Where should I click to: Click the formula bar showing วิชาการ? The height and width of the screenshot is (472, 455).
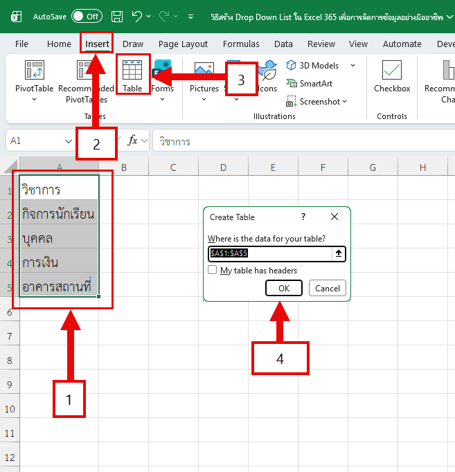click(303, 141)
